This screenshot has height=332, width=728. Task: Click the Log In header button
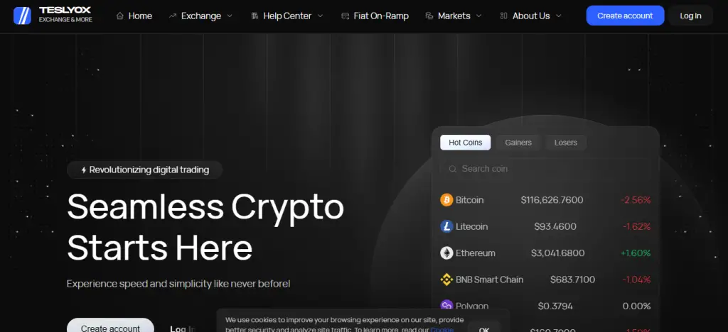click(x=690, y=16)
